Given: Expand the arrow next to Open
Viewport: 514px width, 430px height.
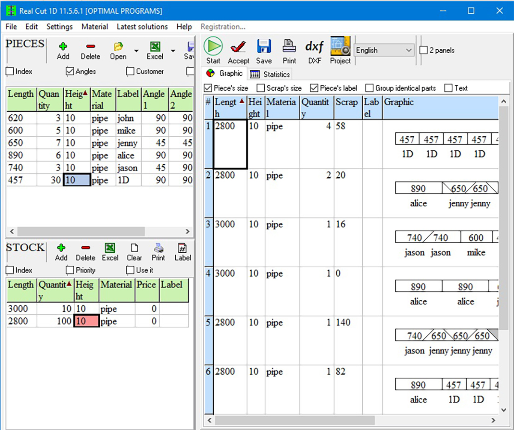Looking at the screenshot, I should (x=136, y=51).
